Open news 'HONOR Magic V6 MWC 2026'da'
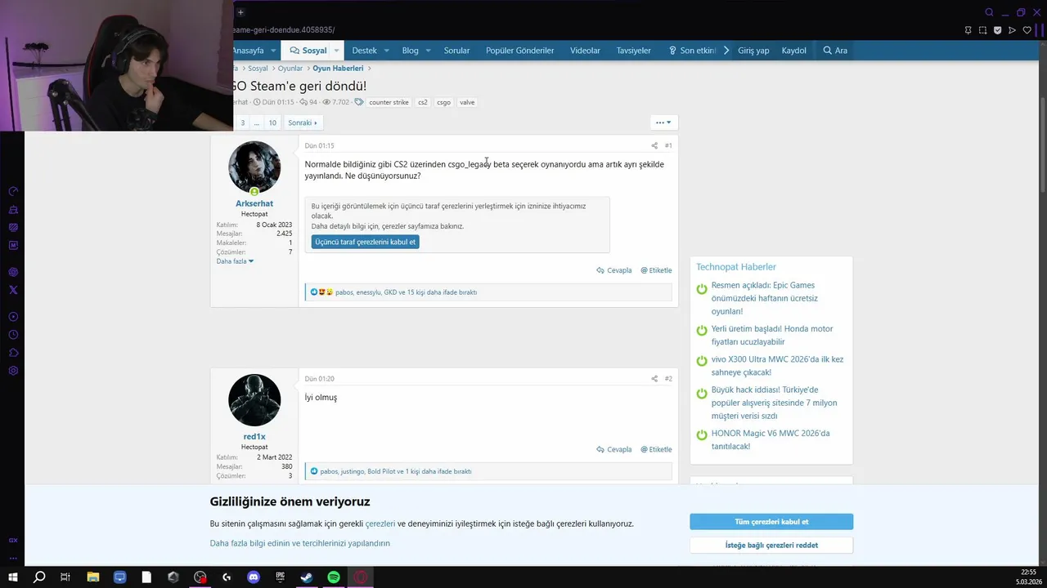Viewport: 1047px width, 588px height. click(x=771, y=439)
